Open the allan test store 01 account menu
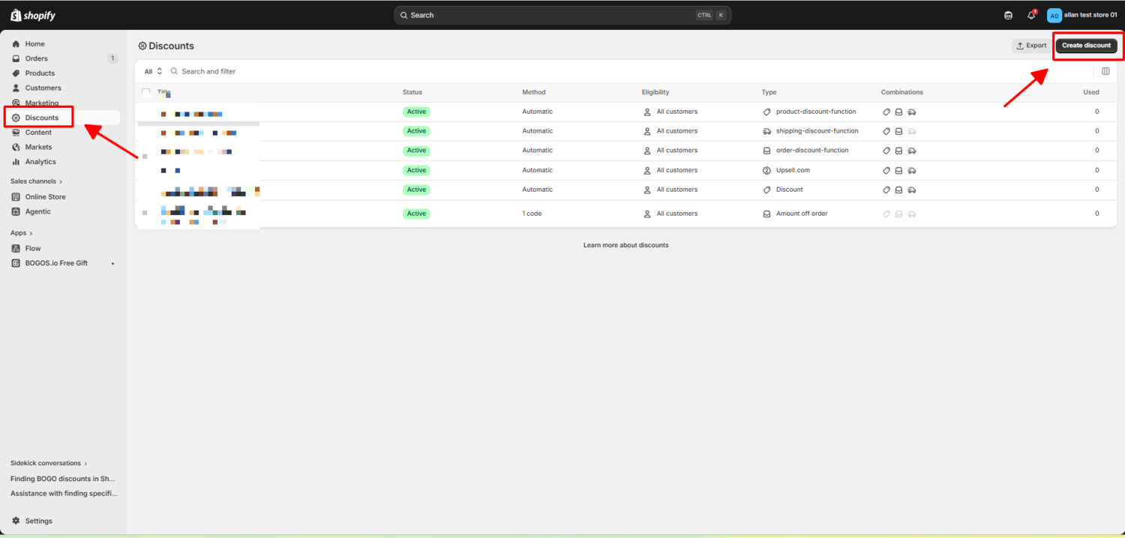The image size is (1125, 538). (x=1082, y=15)
